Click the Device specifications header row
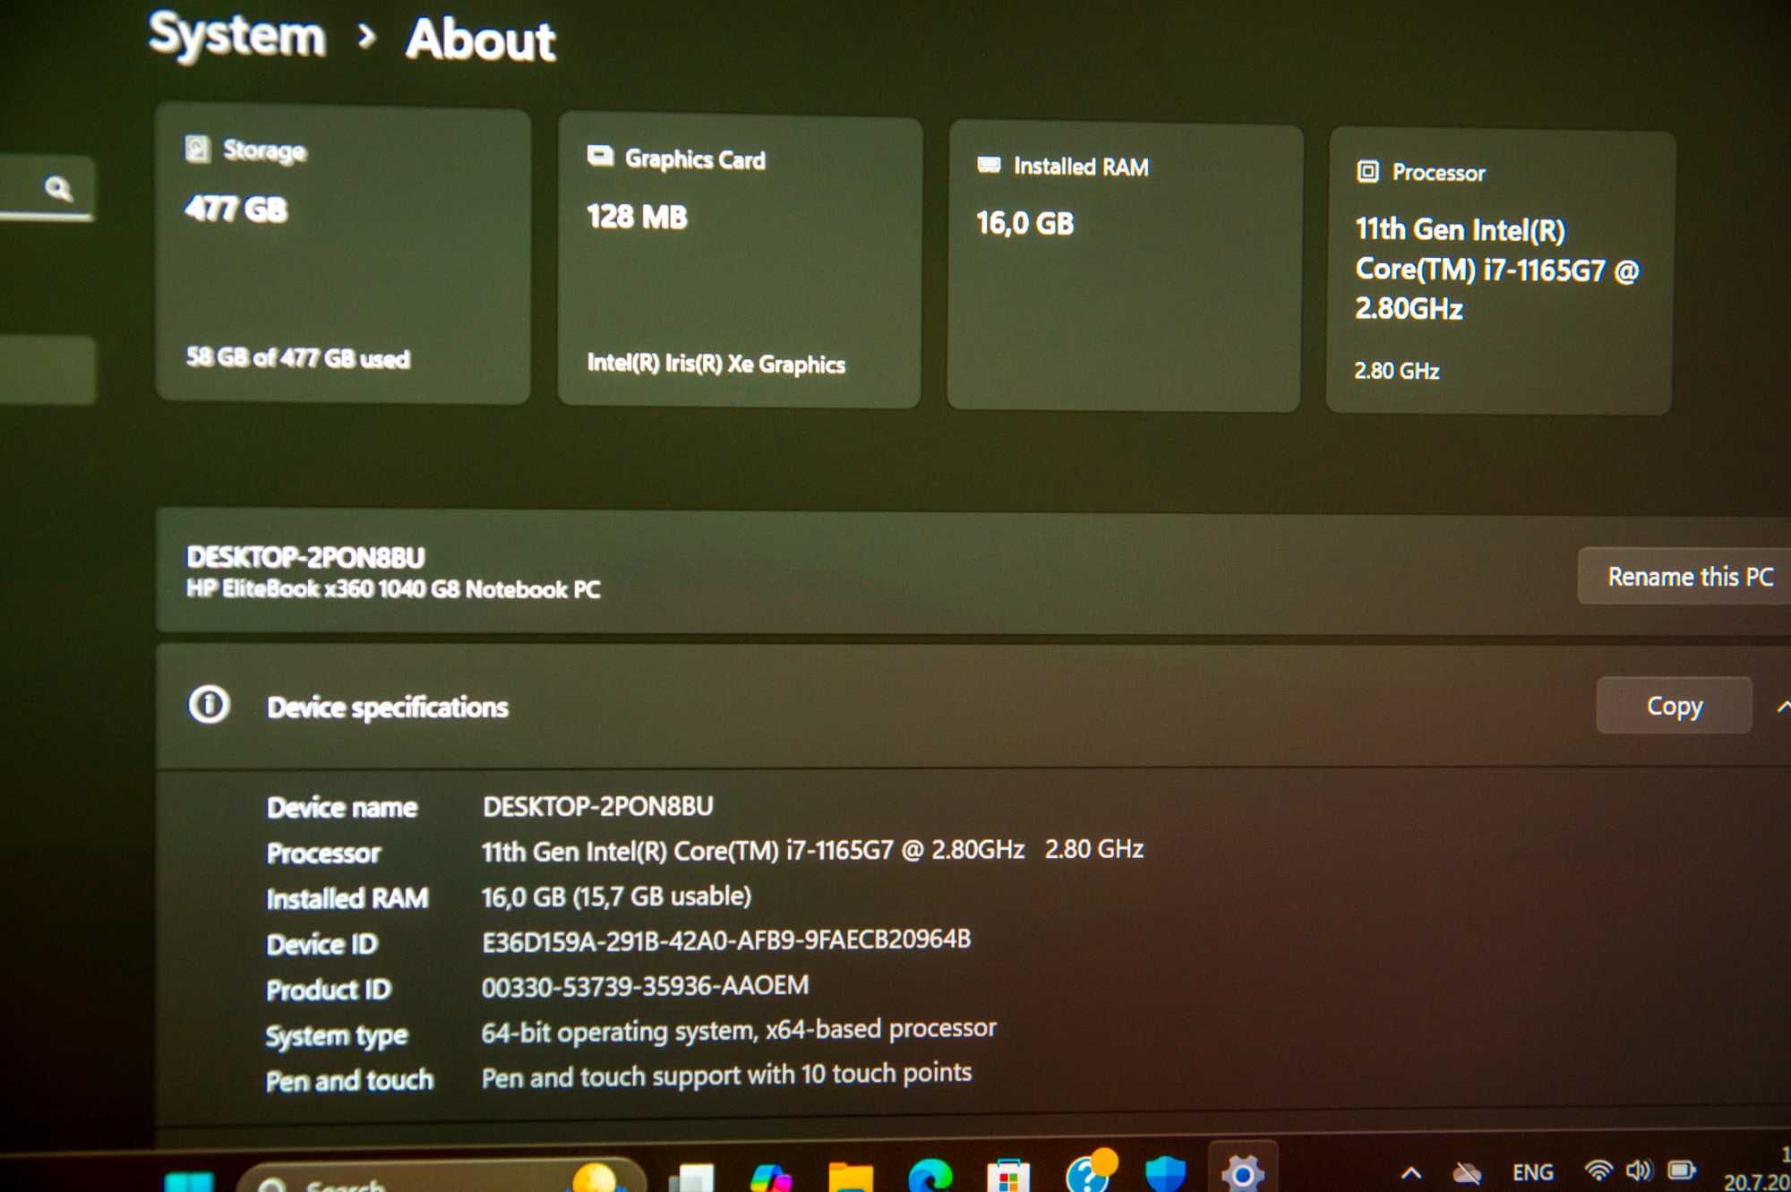This screenshot has width=1791, height=1192. coord(973,706)
